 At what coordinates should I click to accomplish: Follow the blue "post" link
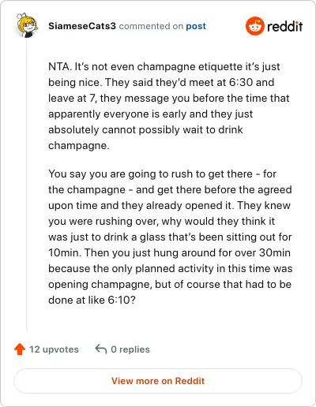[196, 26]
